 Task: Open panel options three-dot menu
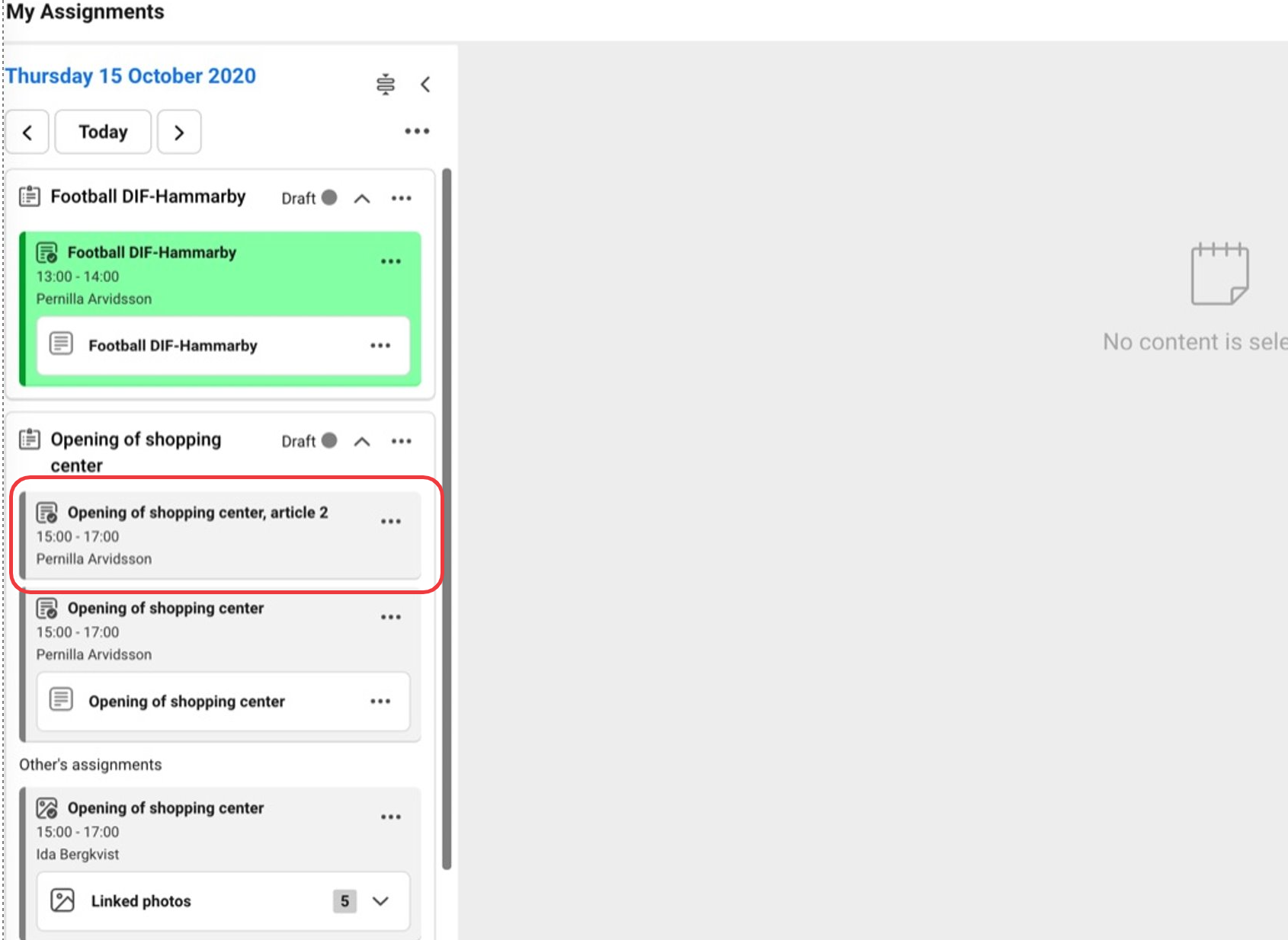(x=416, y=131)
